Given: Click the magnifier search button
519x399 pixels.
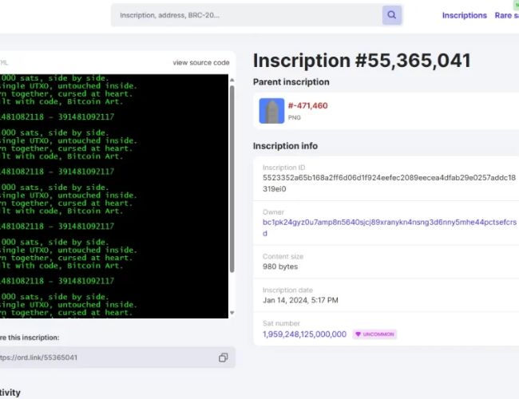Looking at the screenshot, I should point(392,15).
